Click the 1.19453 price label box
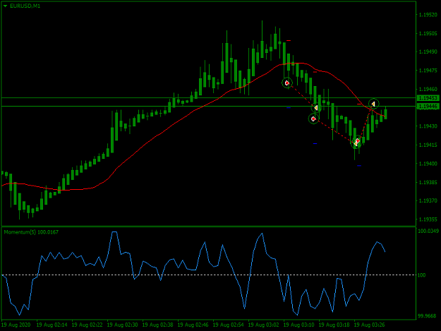The width and height of the screenshot is (441, 331). click(428, 98)
